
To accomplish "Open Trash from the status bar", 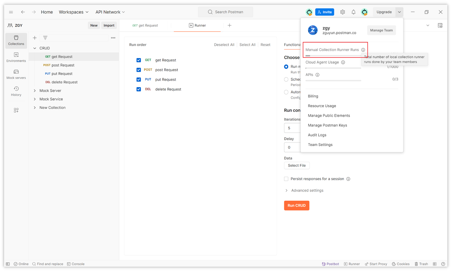I will 421,264.
